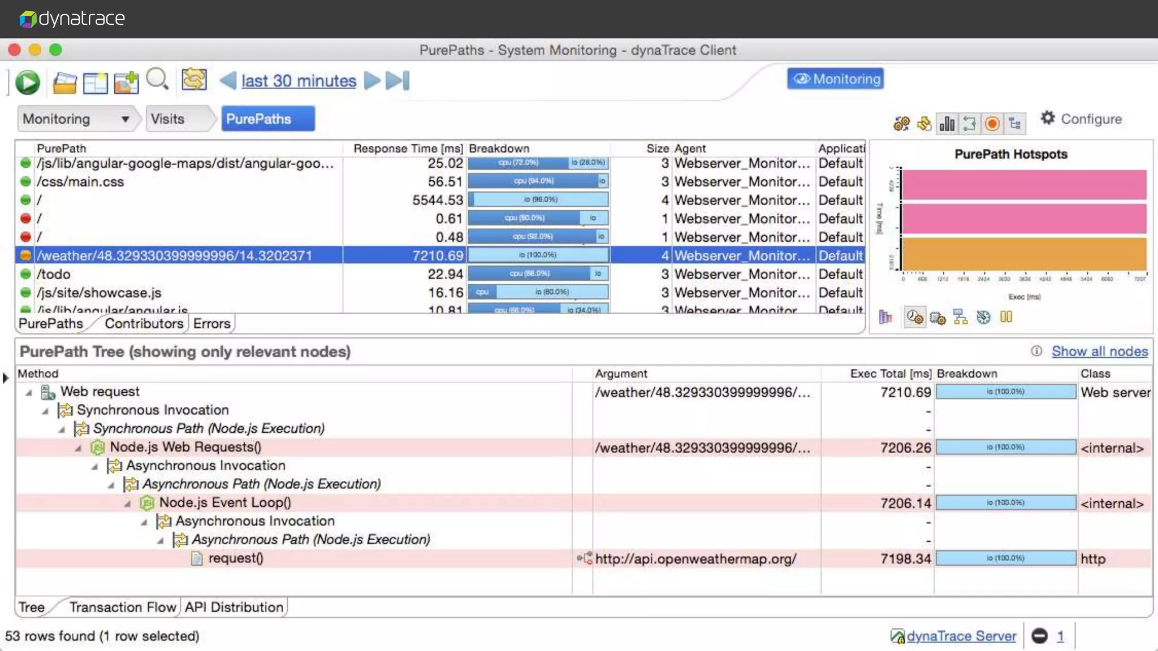Collapse the Web request tree node

coord(29,392)
